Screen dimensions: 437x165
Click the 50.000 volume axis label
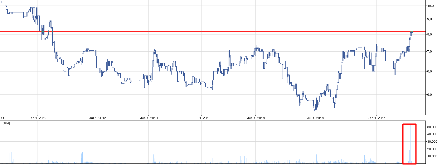point(432,127)
